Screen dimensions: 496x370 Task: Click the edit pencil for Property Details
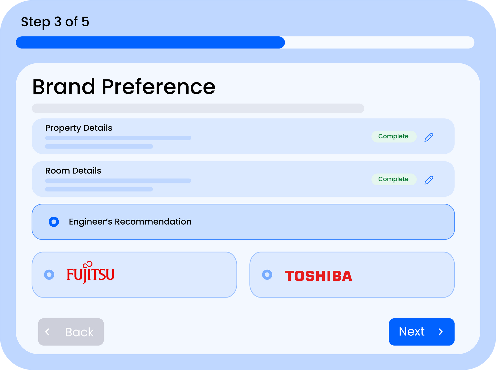click(x=429, y=137)
